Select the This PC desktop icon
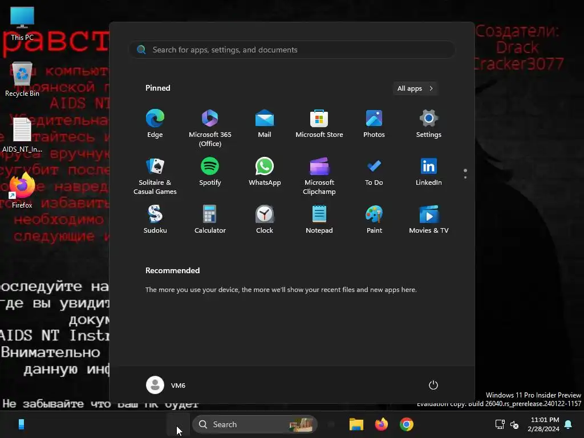Image resolution: width=584 pixels, height=438 pixels. coord(22,23)
